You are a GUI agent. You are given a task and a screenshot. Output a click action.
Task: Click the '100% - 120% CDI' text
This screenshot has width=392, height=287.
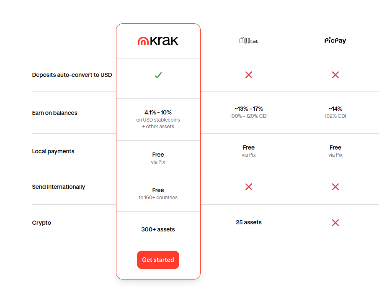pyautogui.click(x=249, y=116)
